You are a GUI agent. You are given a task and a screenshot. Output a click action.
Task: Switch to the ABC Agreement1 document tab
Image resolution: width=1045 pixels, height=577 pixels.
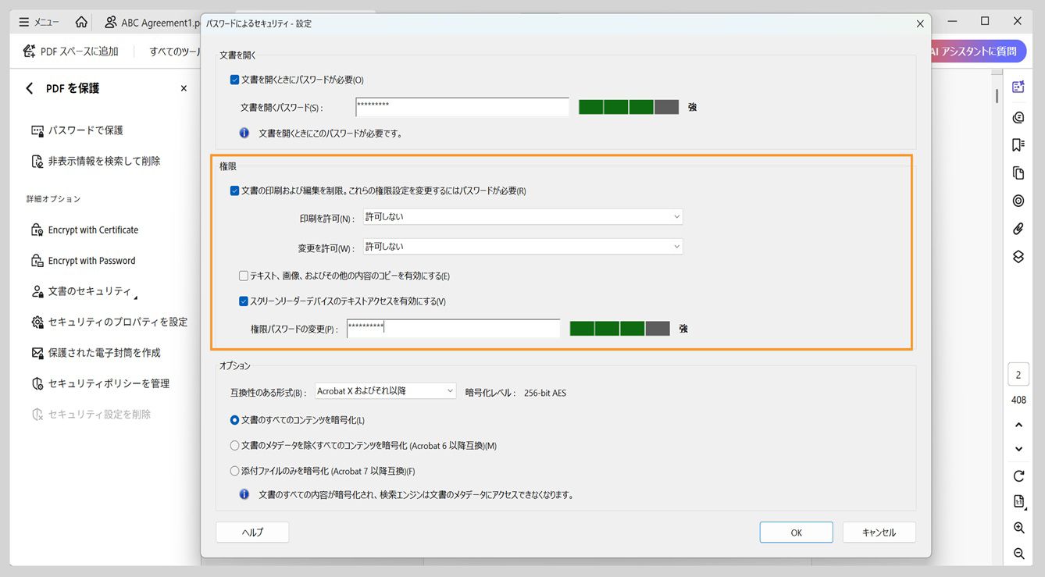[152, 23]
